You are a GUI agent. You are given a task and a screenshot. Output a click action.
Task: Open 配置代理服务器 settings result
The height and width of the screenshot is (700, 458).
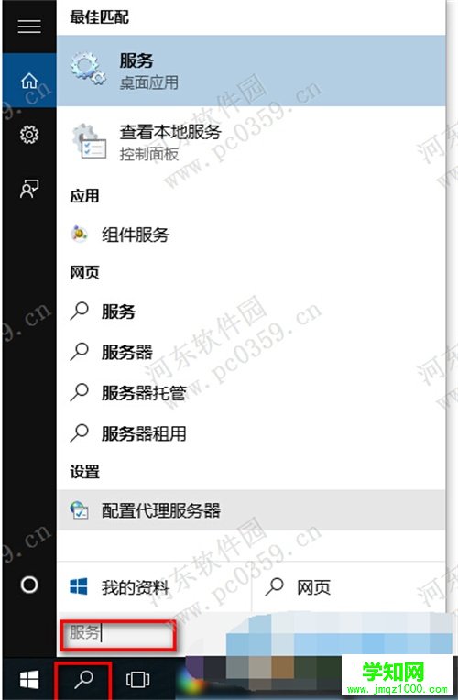pyautogui.click(x=251, y=509)
